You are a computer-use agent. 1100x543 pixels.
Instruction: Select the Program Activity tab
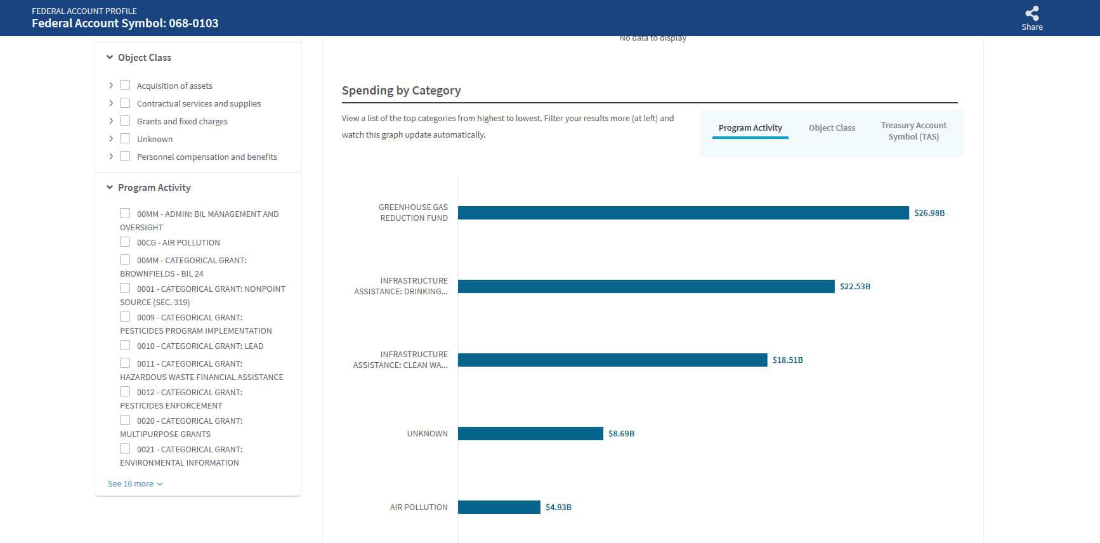750,128
